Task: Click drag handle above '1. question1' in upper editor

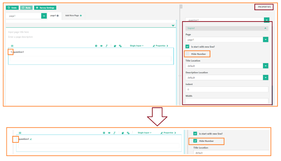Action: coord(12,46)
